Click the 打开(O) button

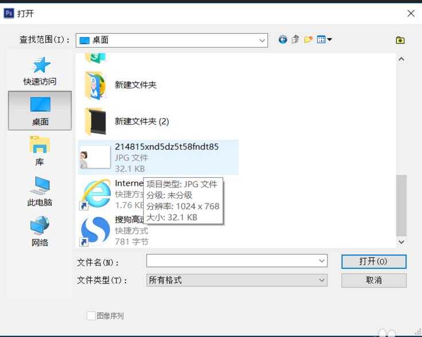click(374, 261)
